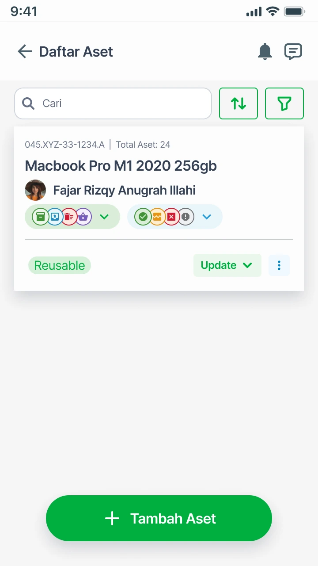Image resolution: width=318 pixels, height=566 pixels.
Task: Click the blue upload tray icon
Action: click(x=55, y=217)
